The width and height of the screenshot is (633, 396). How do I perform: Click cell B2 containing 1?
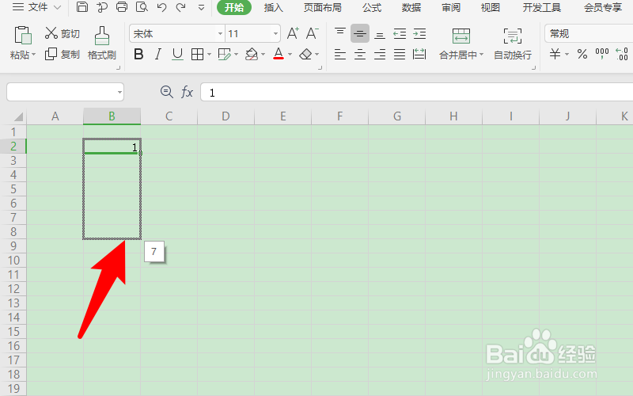coord(112,147)
